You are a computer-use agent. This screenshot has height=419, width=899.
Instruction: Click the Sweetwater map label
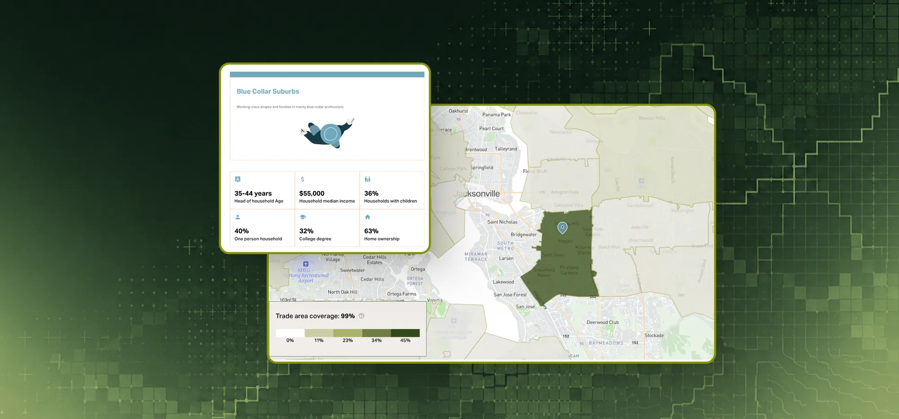click(352, 270)
